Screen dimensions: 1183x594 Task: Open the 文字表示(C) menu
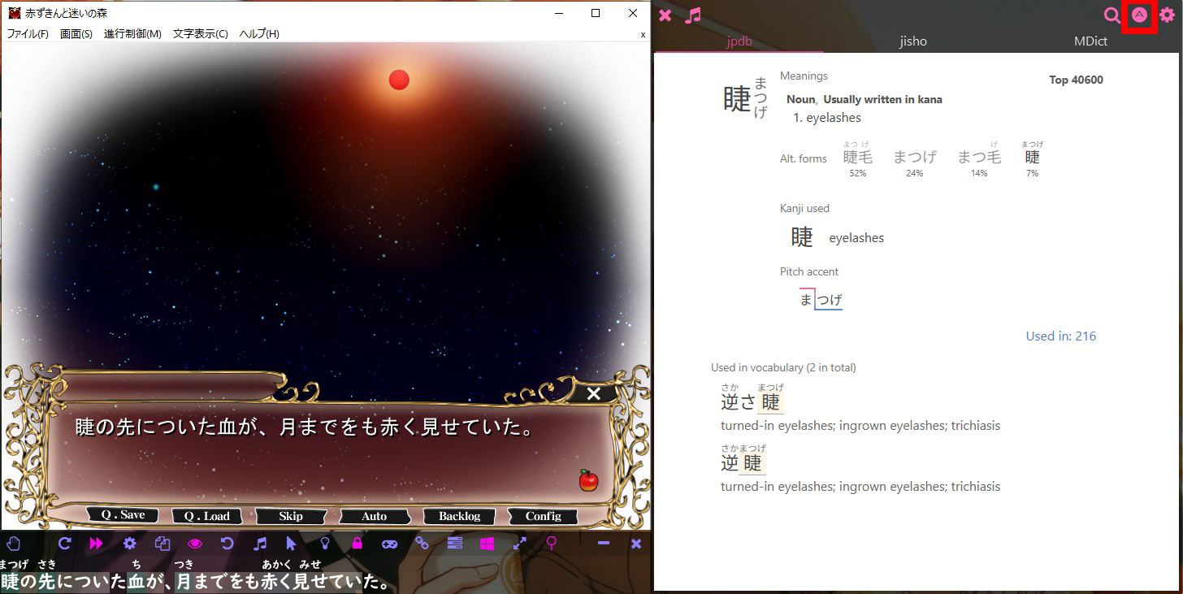pos(201,33)
